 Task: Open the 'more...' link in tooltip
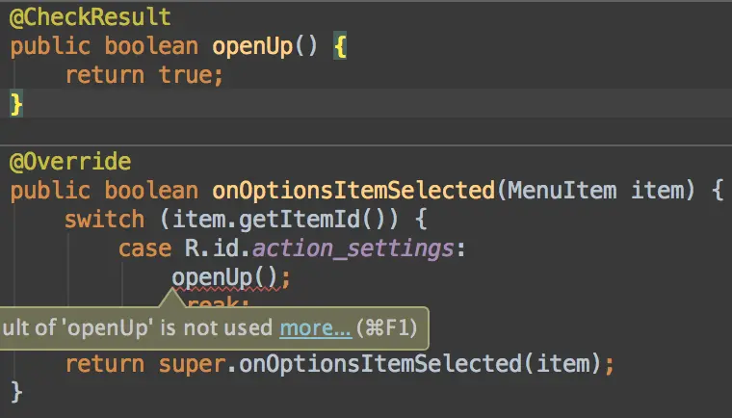click(315, 327)
